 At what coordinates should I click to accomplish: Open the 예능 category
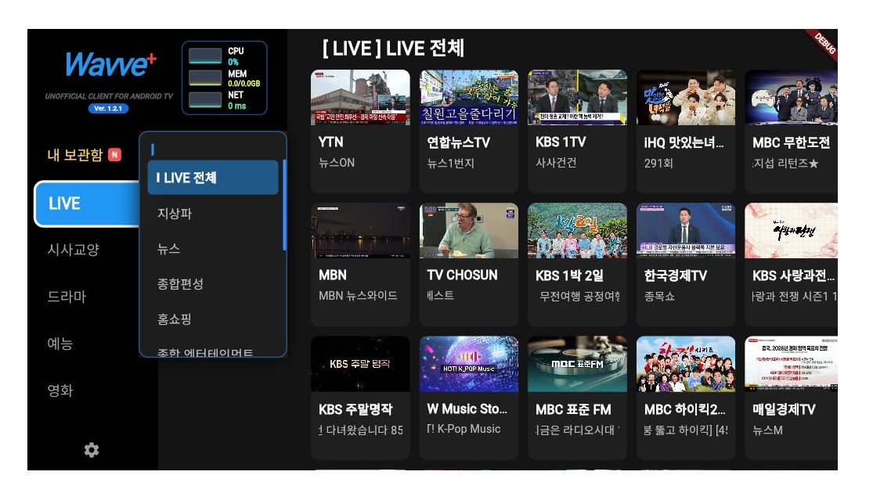[x=60, y=344]
